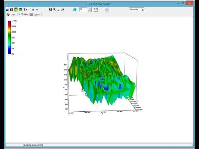The width and height of the screenshot is (199, 149).
Task: Switch to the Lines tab
Action: [11, 14]
